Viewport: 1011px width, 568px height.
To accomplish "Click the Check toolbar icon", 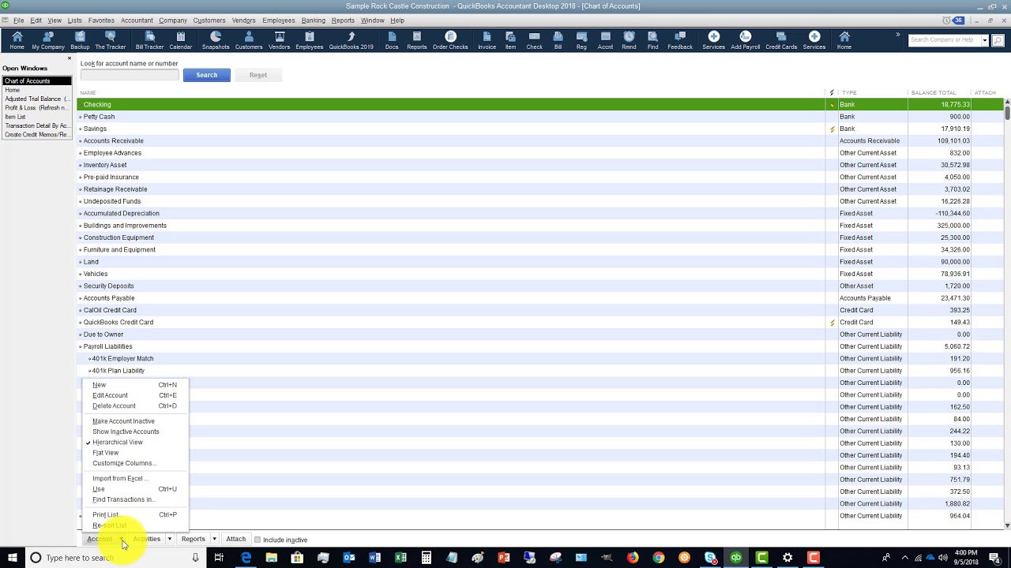I will pos(535,40).
